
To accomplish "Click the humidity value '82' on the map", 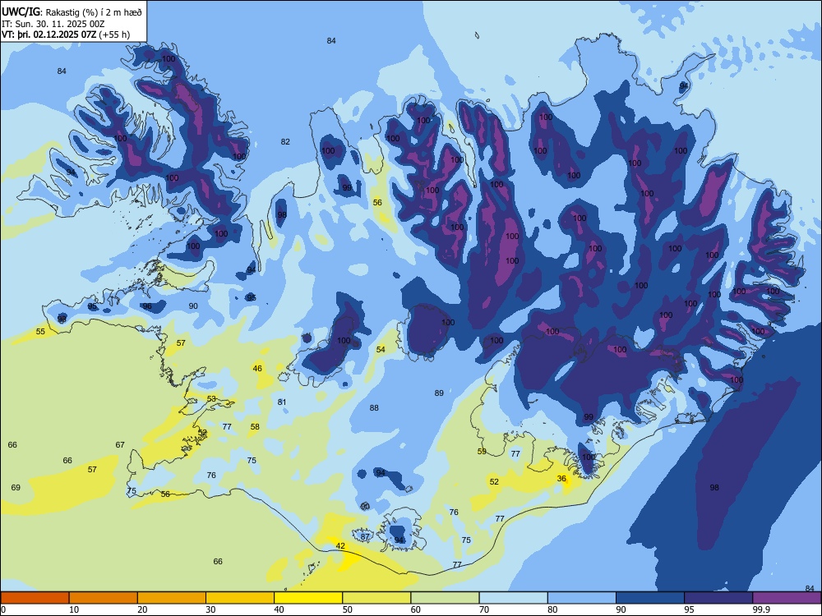I will [285, 141].
